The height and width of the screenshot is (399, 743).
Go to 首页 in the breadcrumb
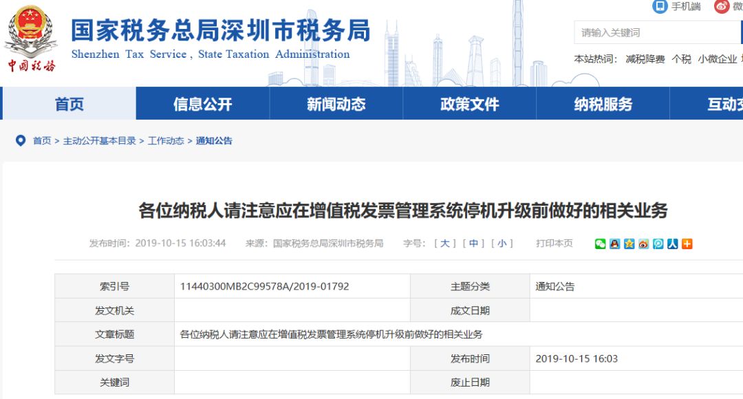coord(42,141)
